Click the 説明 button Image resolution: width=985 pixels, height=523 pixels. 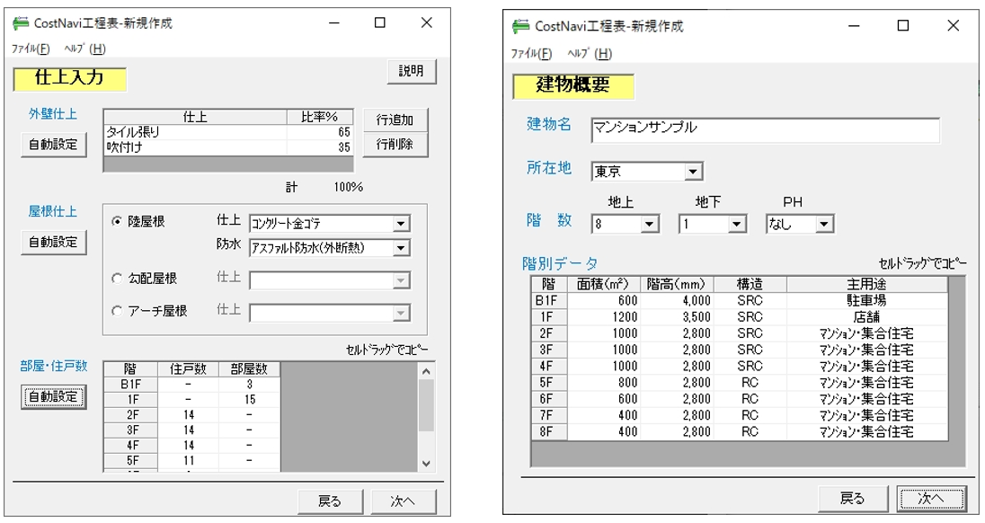412,72
